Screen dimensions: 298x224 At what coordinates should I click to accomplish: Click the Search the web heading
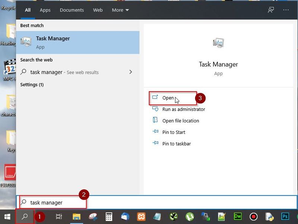tap(36, 60)
